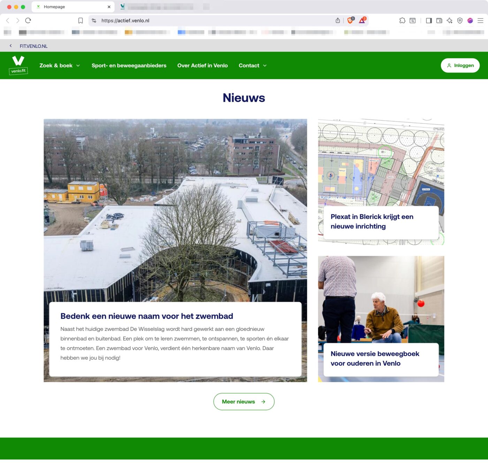Open Sport- en beweegaanbieders menu item
Image resolution: width=488 pixels, height=465 pixels.
[129, 65]
